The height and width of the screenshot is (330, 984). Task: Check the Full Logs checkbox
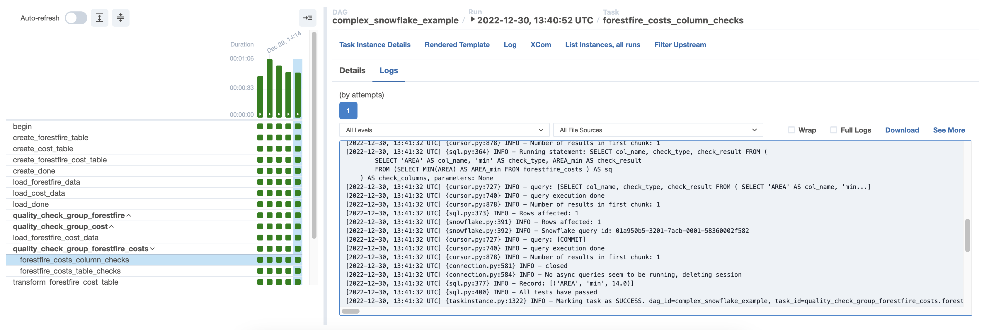(x=833, y=130)
